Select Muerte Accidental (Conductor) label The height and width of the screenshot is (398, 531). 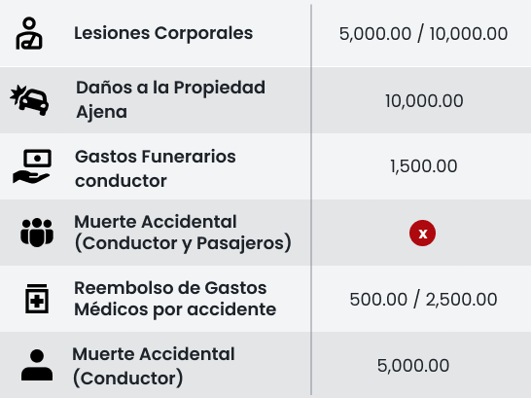[154, 366]
